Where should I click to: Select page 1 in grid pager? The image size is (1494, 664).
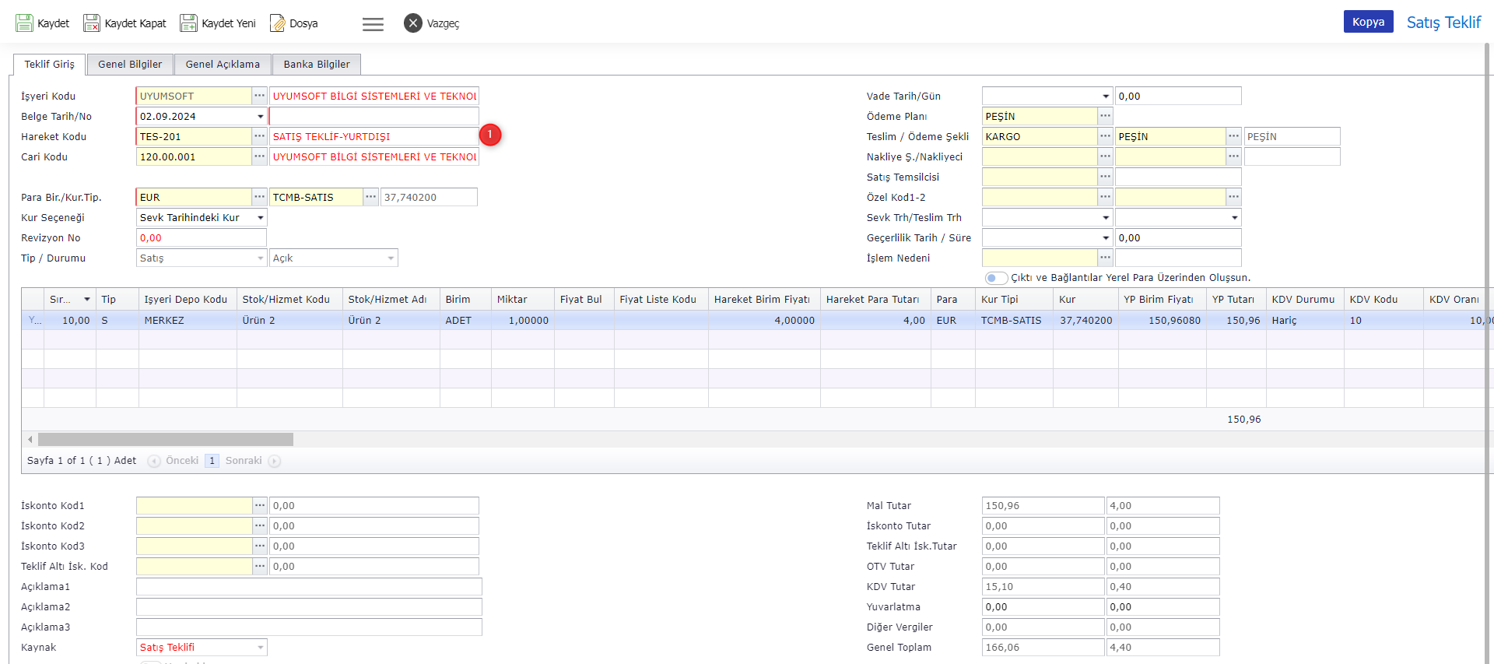pyautogui.click(x=212, y=461)
